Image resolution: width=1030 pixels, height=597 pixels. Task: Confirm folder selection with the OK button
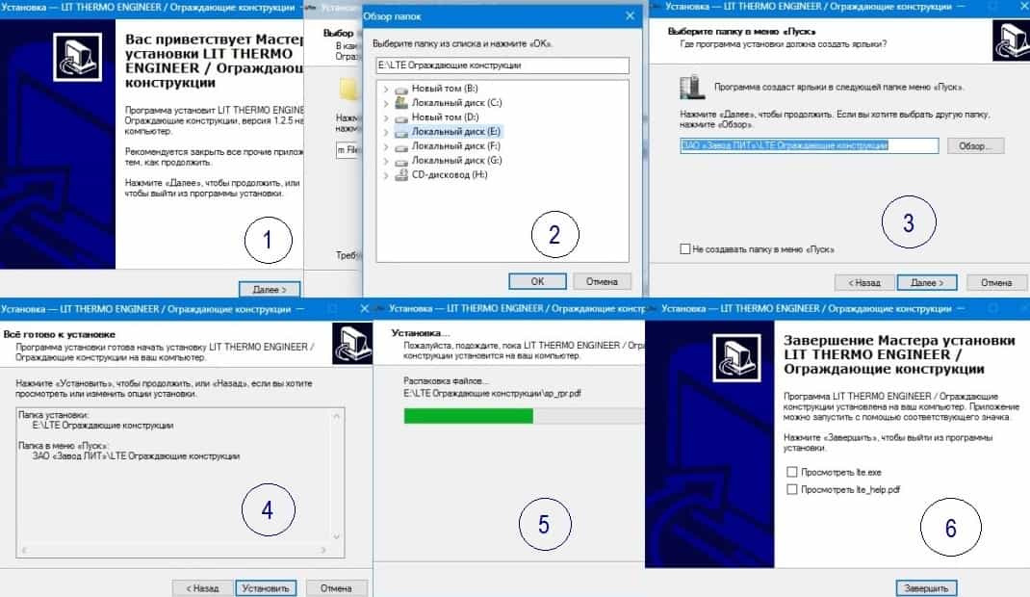(x=536, y=281)
